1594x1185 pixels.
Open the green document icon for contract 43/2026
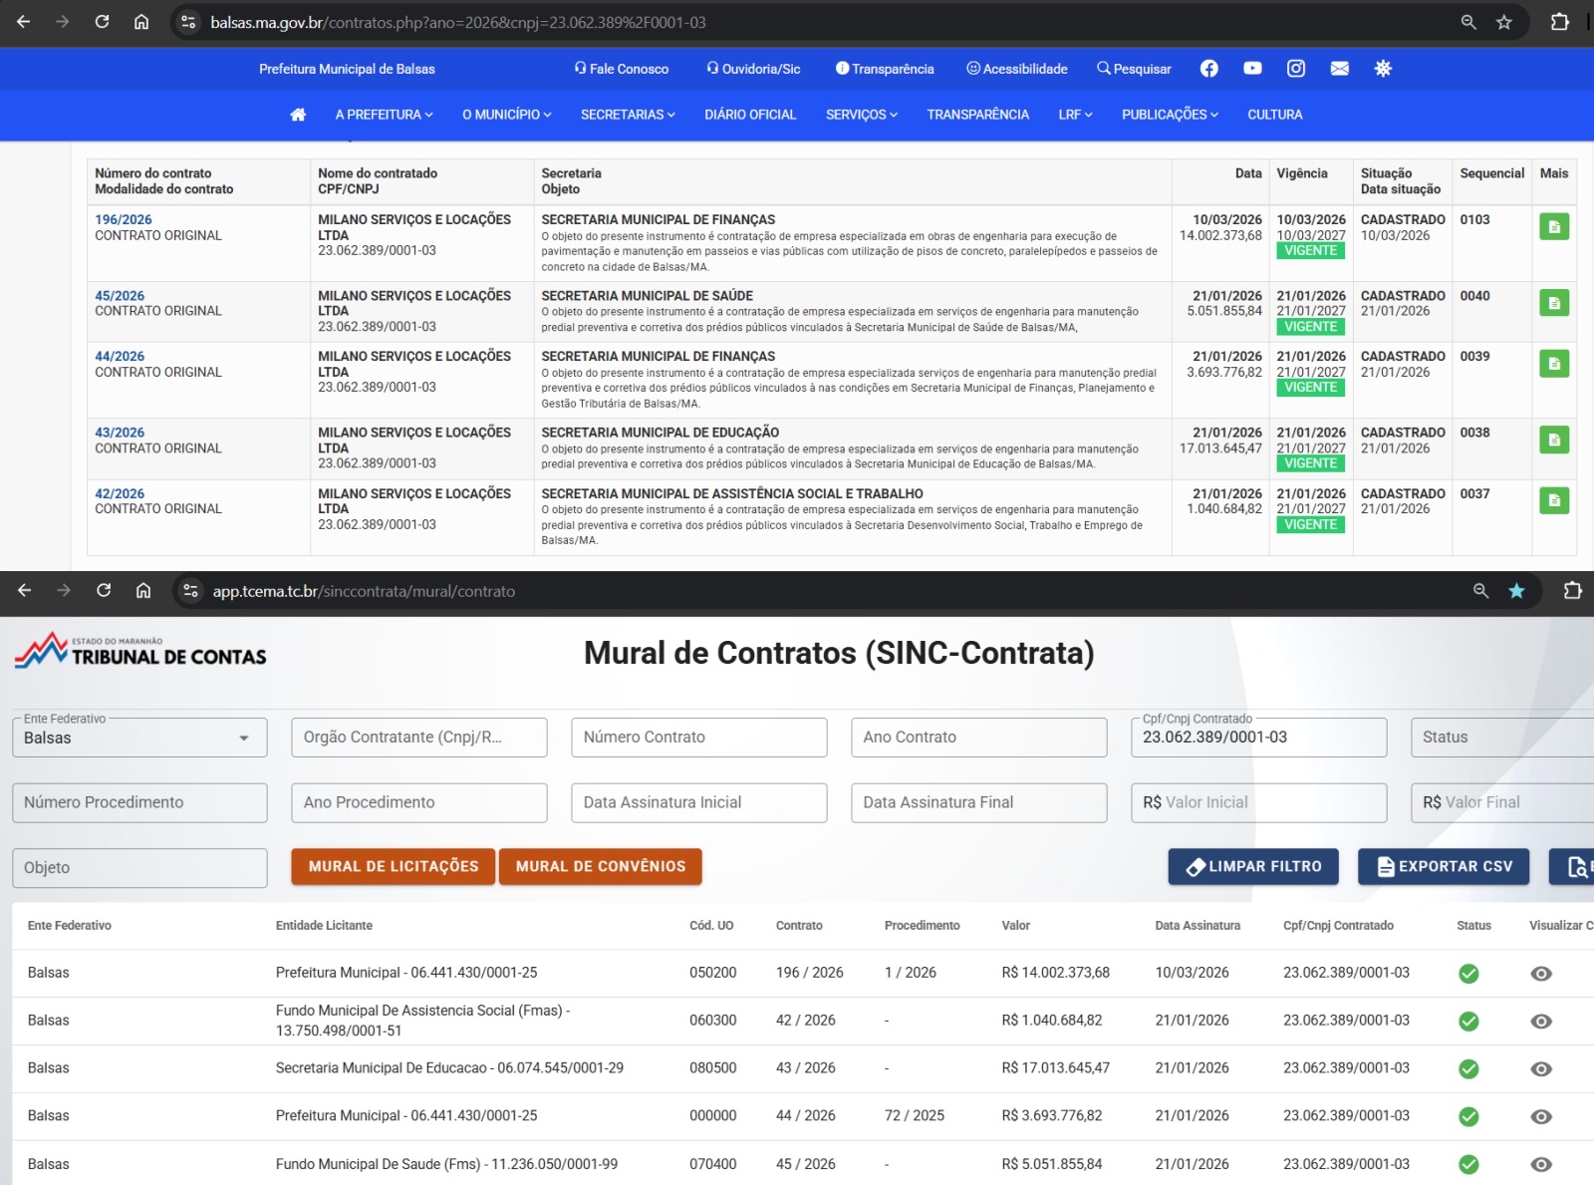[x=1553, y=440]
